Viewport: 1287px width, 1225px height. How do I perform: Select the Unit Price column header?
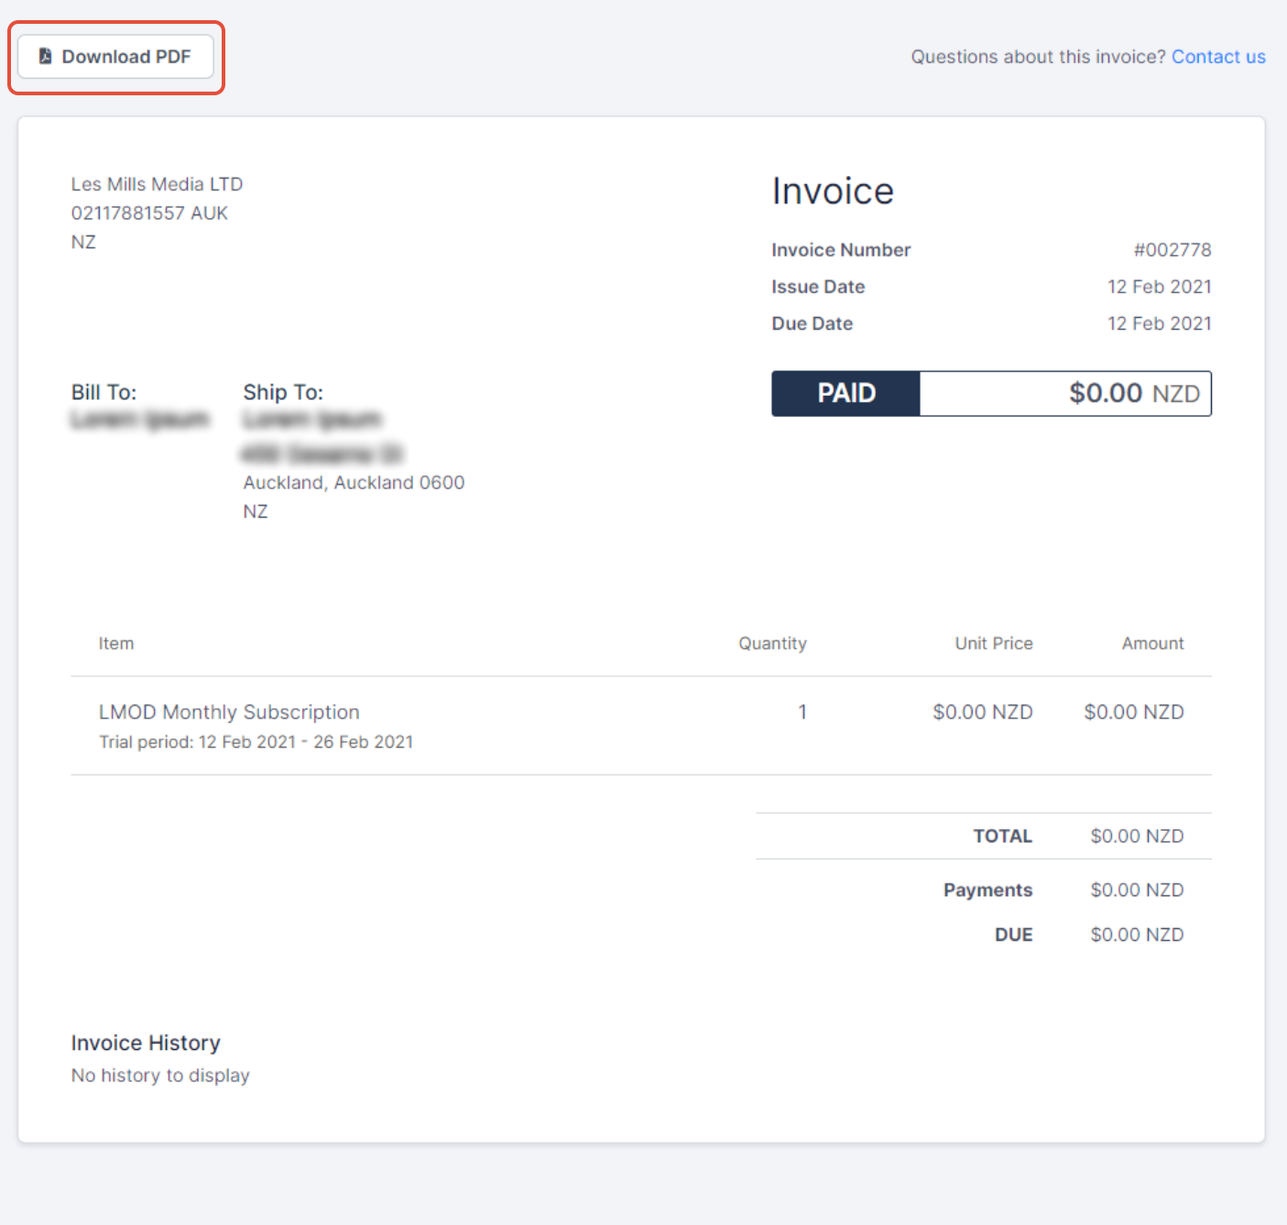tap(993, 642)
